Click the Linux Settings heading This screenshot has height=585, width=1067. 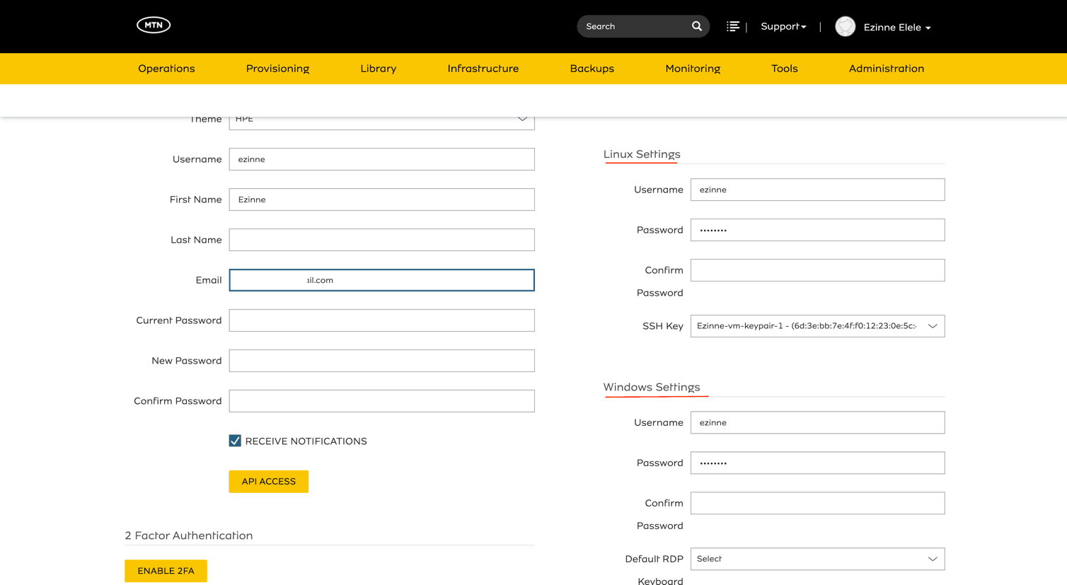point(642,154)
